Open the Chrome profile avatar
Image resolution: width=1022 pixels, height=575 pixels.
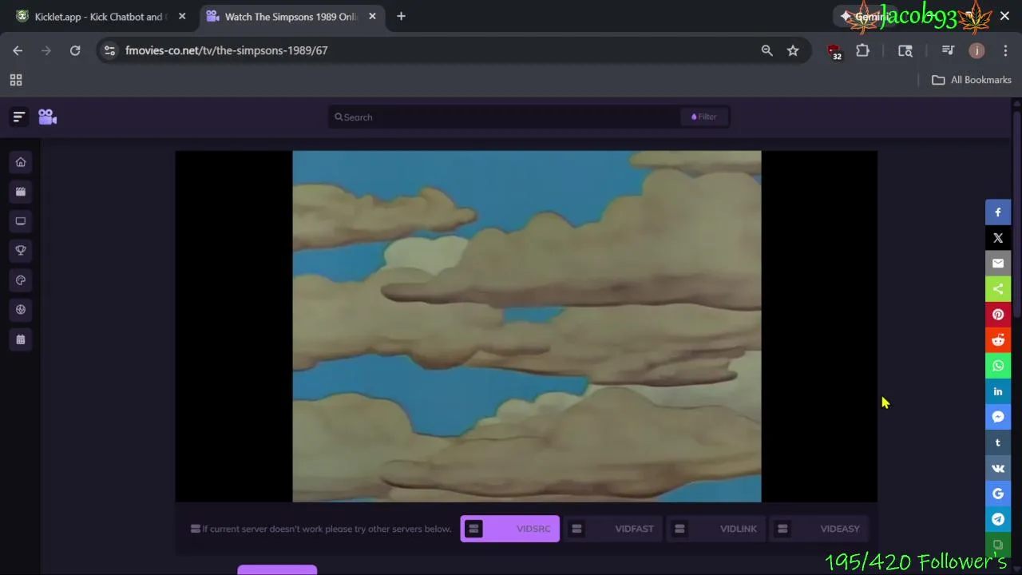point(976,50)
